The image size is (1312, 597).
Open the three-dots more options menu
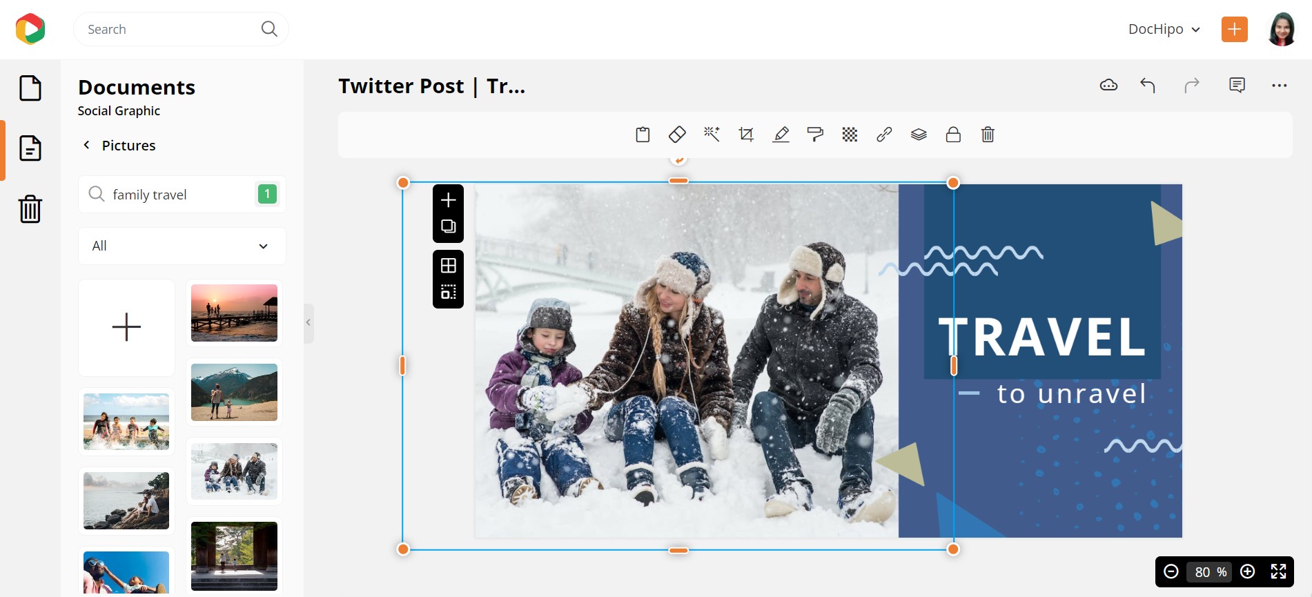(x=1279, y=86)
